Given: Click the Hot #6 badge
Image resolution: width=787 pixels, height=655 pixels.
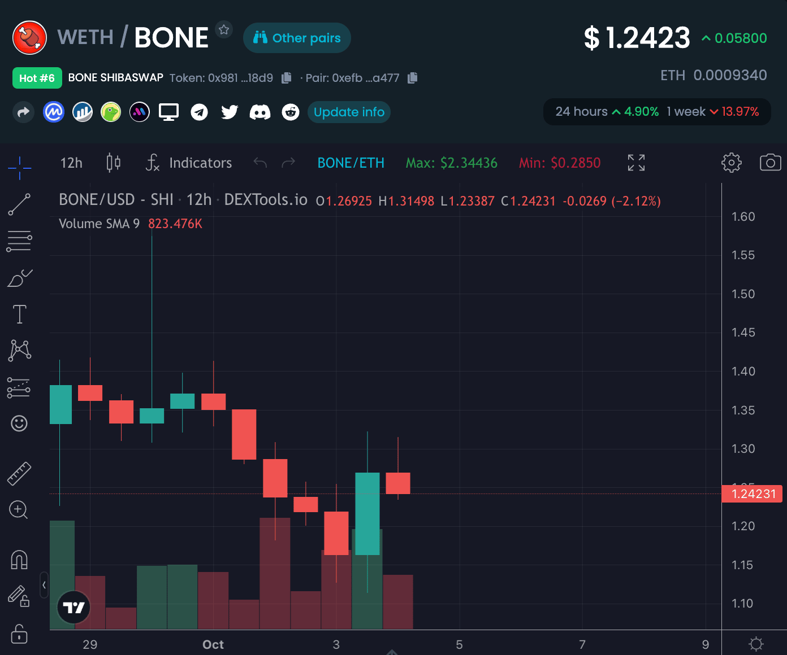Looking at the screenshot, I should click(x=37, y=78).
